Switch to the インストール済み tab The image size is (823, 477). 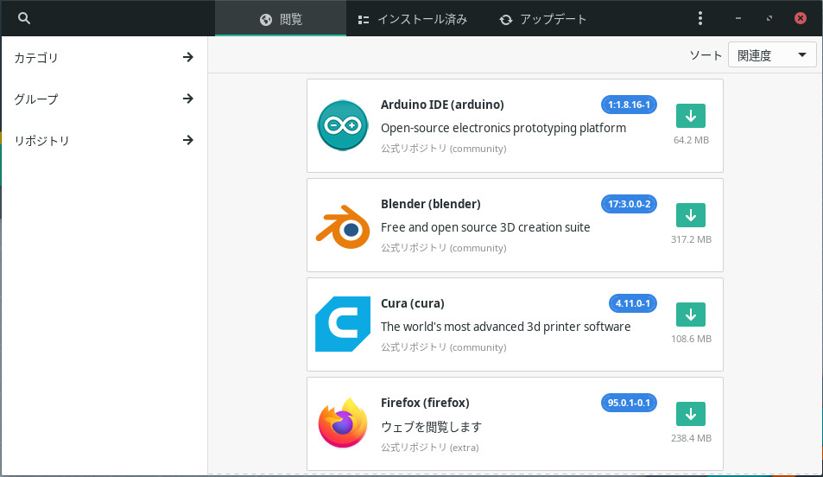click(413, 19)
